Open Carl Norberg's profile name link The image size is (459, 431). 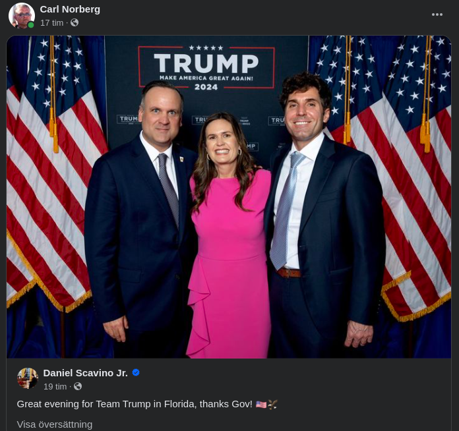tap(70, 9)
